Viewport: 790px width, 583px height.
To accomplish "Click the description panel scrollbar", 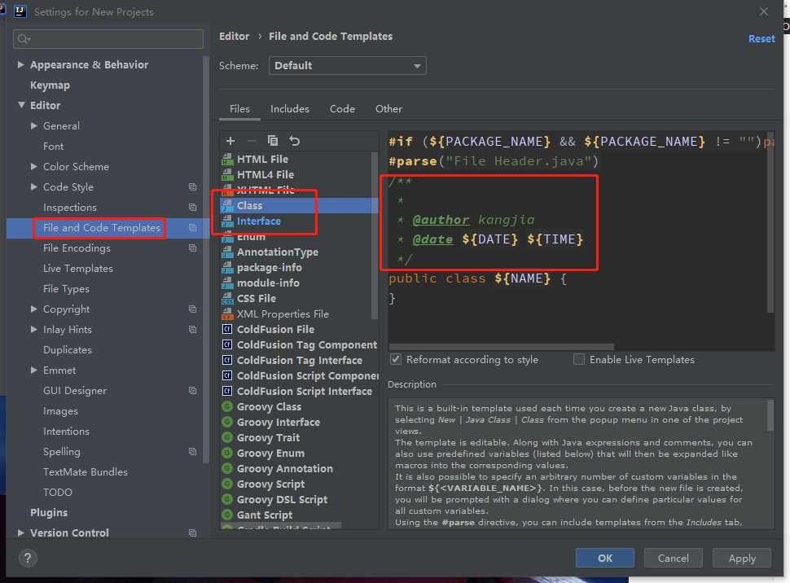I will point(770,416).
